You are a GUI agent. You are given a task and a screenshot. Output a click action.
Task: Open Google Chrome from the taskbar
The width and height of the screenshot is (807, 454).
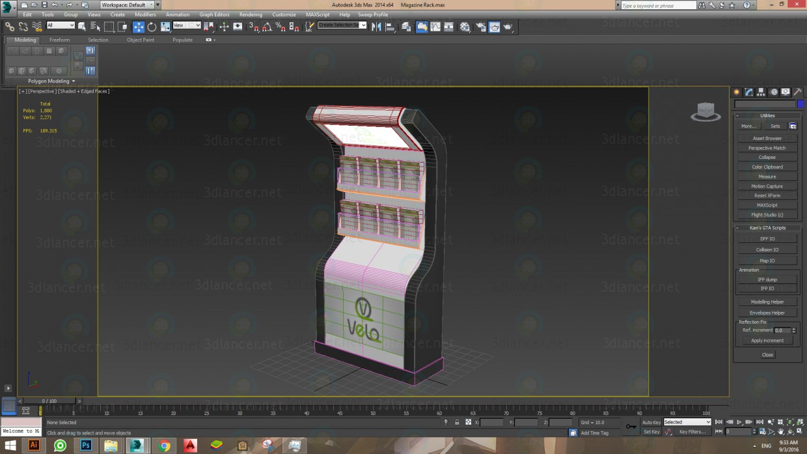164,446
